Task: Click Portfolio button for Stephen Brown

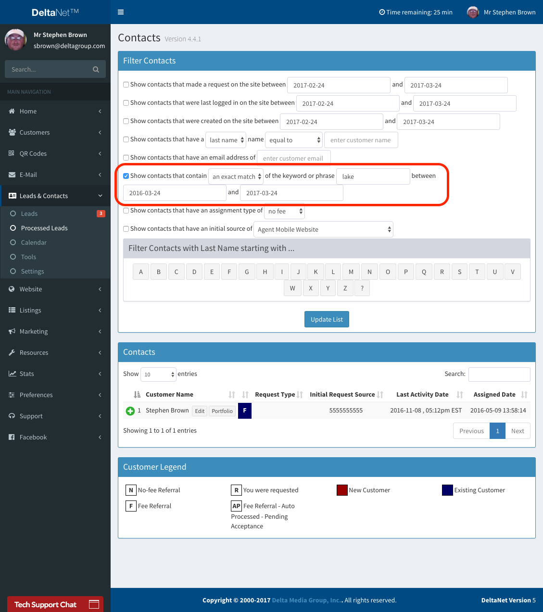Action: (222, 411)
